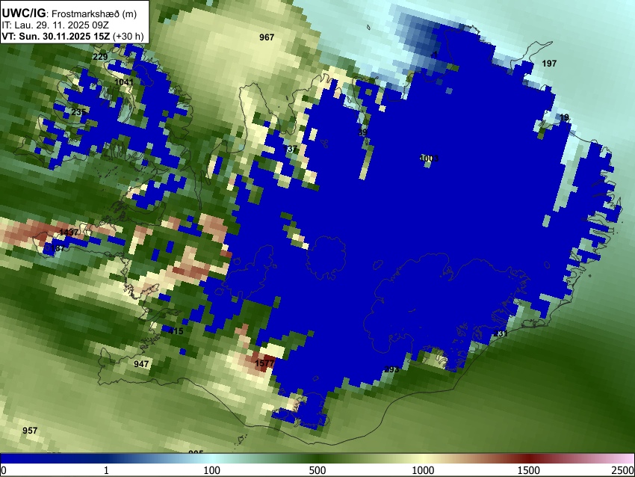635x477 pixels.
Task: Click the 187 map value
Action: 58,248
